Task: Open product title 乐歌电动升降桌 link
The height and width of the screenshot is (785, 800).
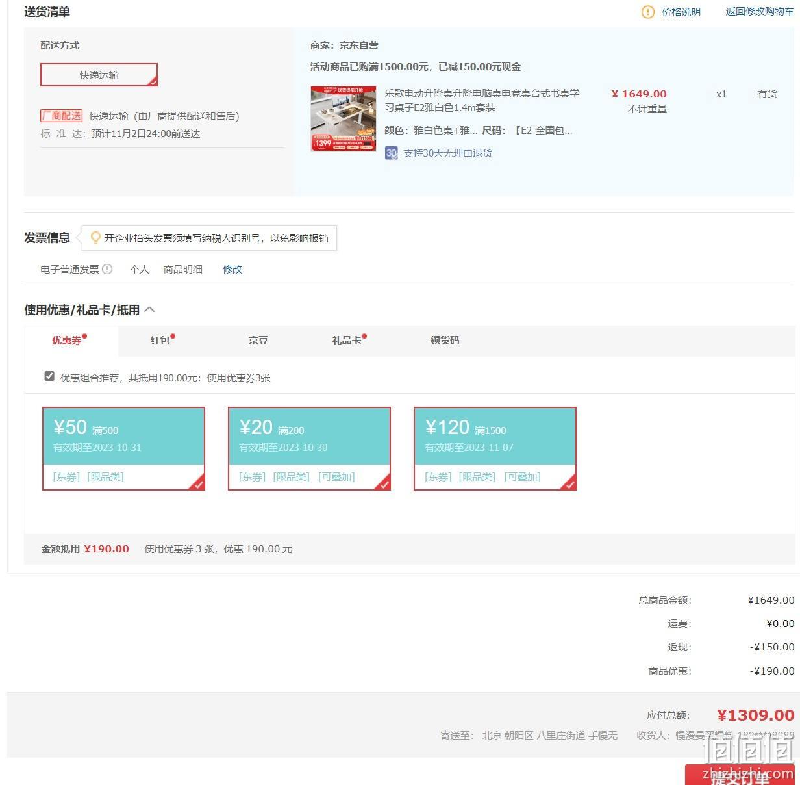Action: (482, 101)
